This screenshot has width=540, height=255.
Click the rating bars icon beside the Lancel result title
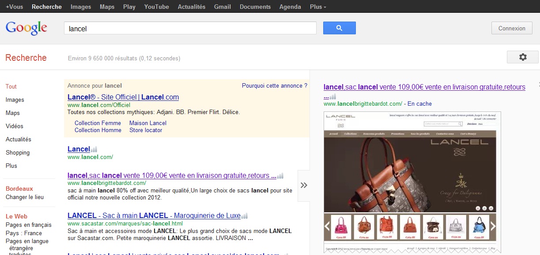click(x=94, y=149)
